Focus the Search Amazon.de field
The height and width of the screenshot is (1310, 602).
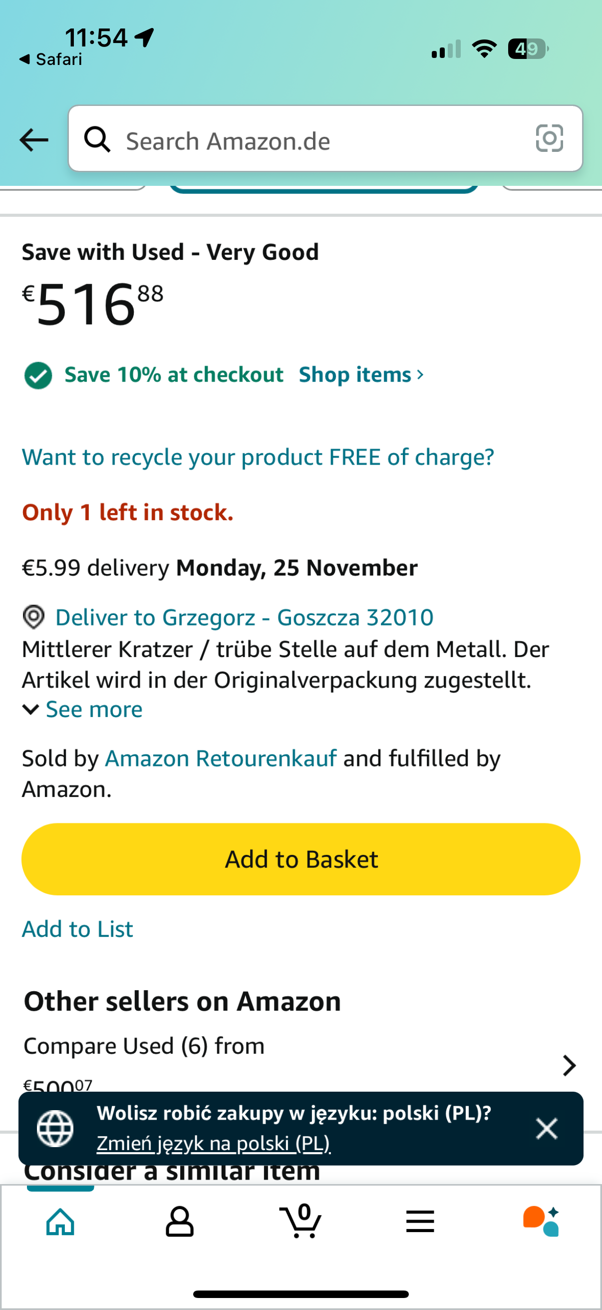click(325, 139)
